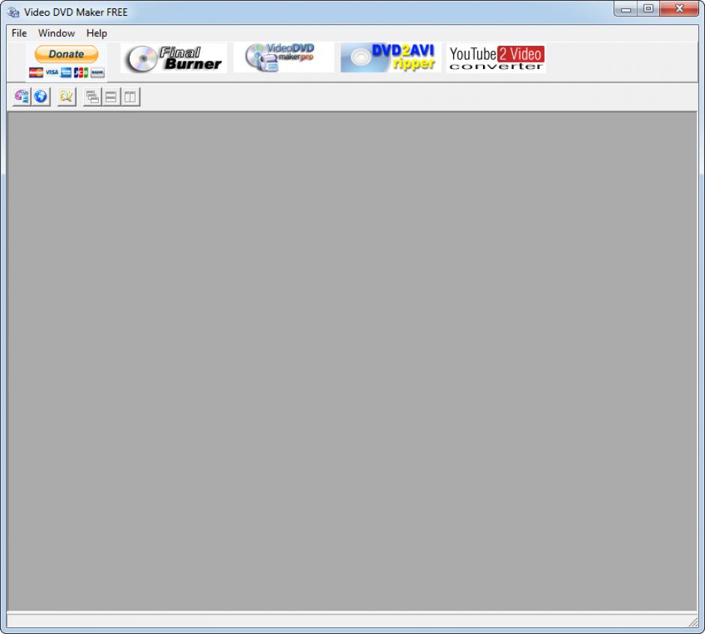Screen dimensions: 705x634
Task: Open the Window menu
Action: pyautogui.click(x=56, y=33)
